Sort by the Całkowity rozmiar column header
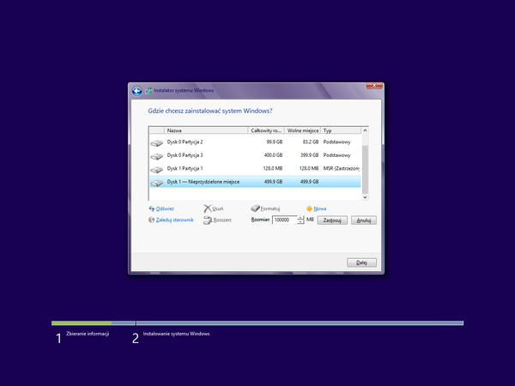 pyautogui.click(x=266, y=130)
